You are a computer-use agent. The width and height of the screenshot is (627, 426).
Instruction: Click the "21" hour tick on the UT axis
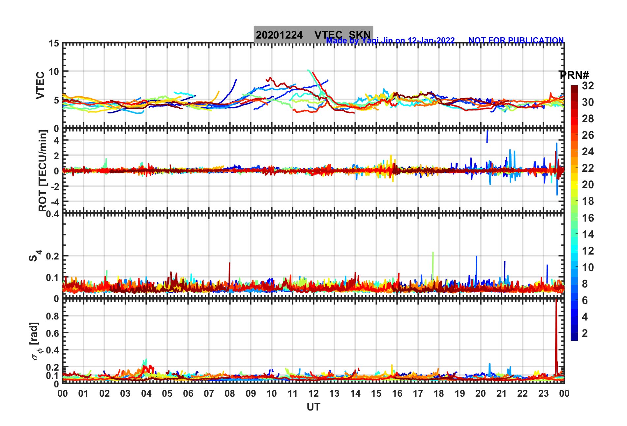click(x=501, y=393)
